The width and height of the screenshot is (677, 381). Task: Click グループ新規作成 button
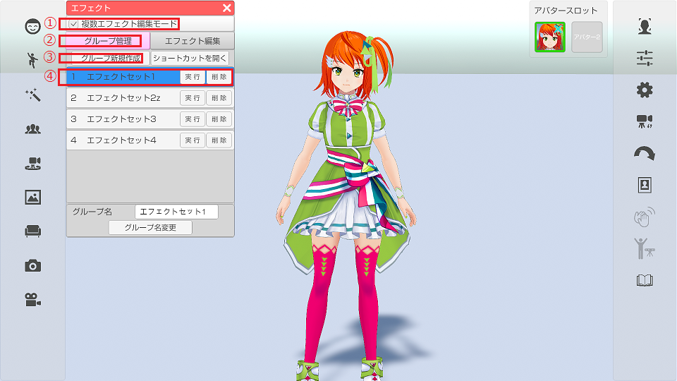coord(111,59)
